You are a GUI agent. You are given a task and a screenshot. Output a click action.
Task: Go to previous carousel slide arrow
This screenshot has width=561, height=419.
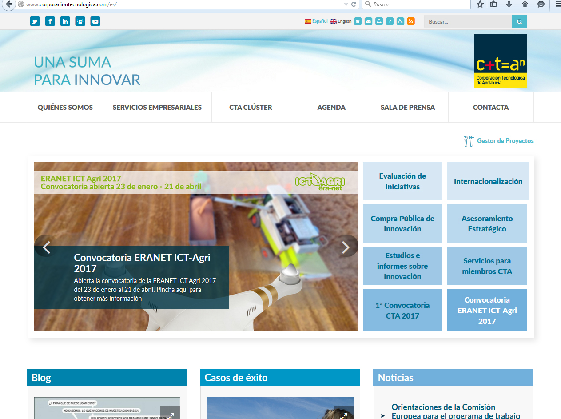point(46,247)
